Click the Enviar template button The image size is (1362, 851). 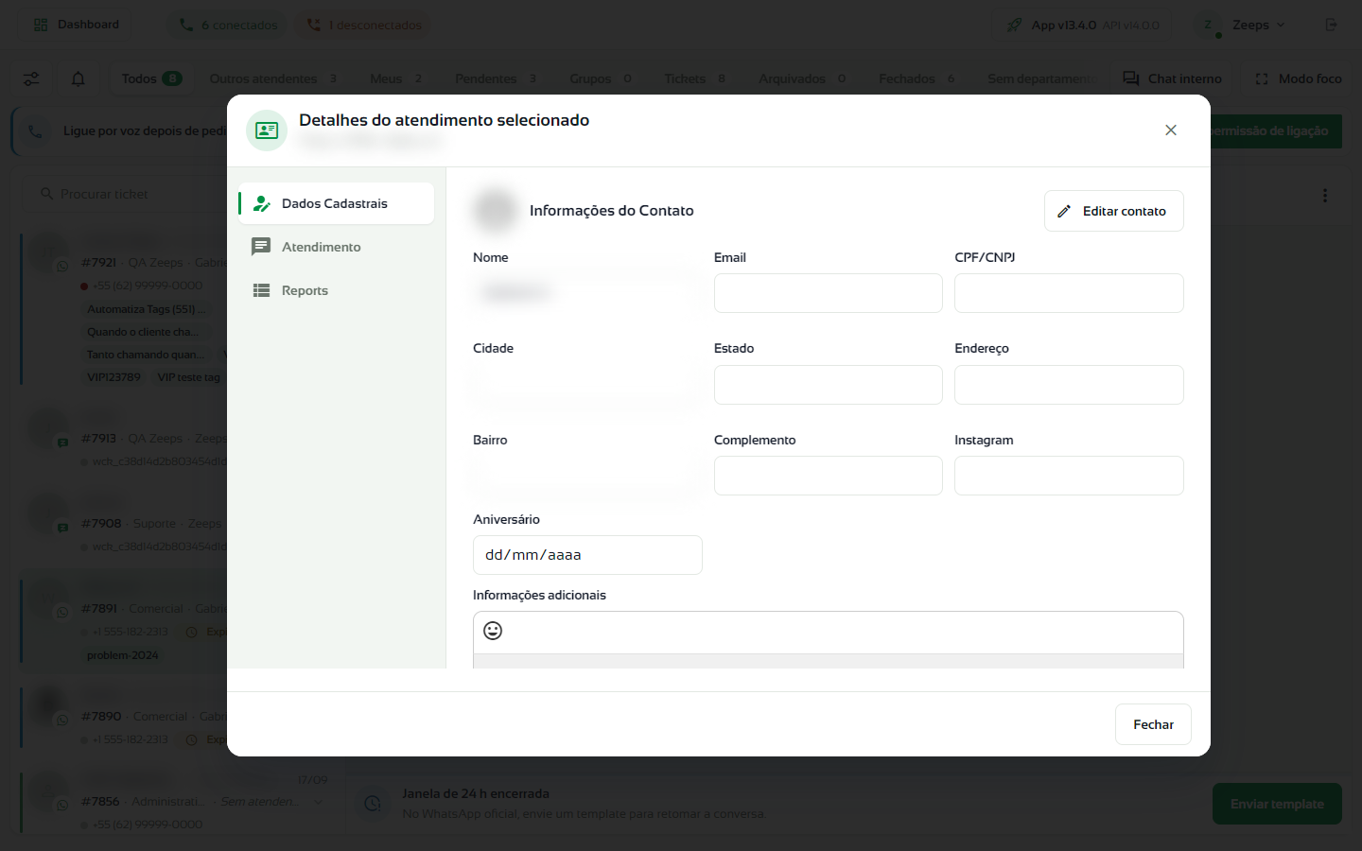click(x=1277, y=804)
